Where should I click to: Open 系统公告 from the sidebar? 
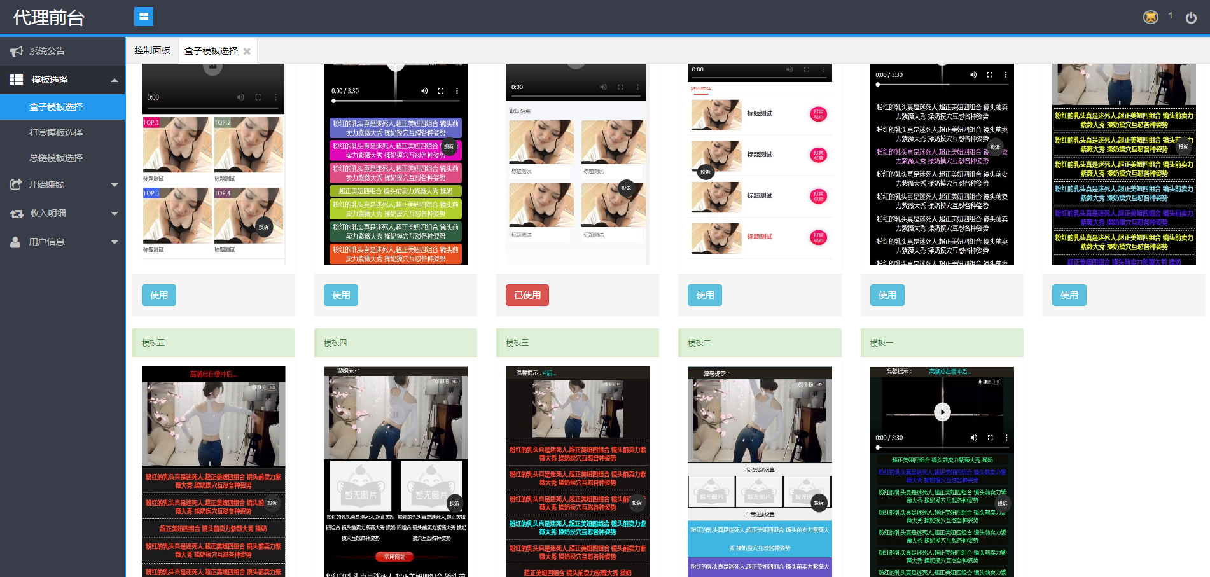[x=47, y=51]
